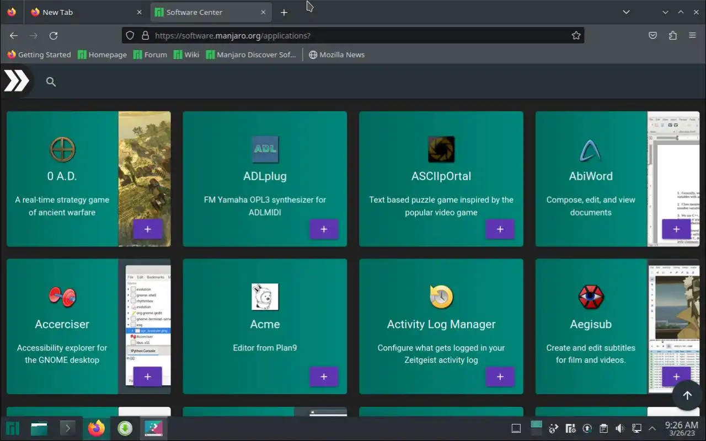Open the Forum bookmark

[x=151, y=55]
